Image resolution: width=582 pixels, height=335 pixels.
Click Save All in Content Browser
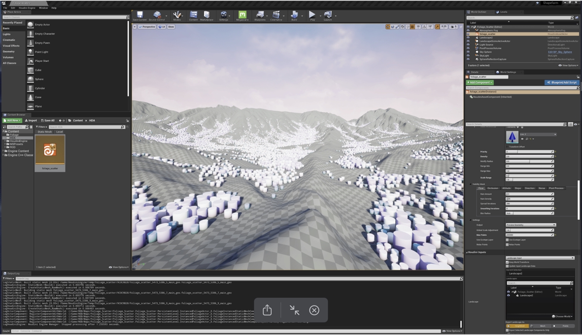click(x=48, y=121)
